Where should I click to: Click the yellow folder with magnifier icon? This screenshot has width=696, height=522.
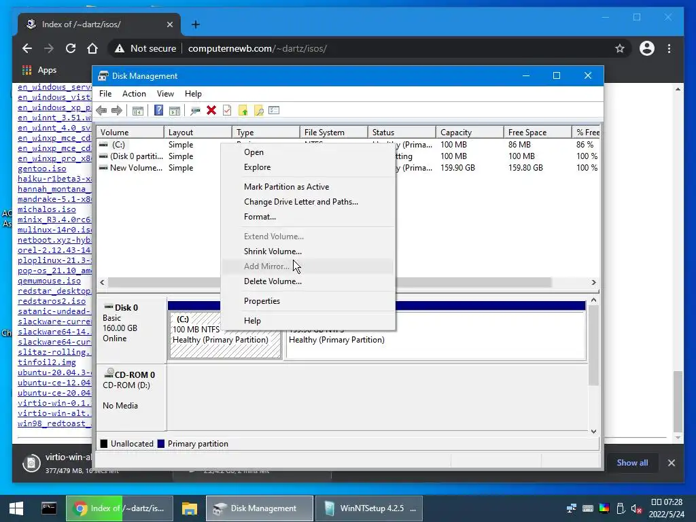coord(259,111)
